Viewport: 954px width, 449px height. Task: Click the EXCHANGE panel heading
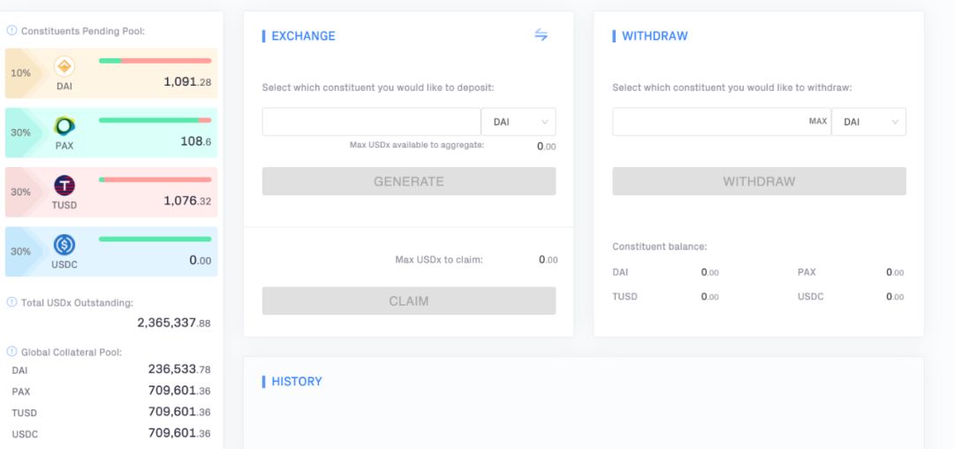(x=303, y=36)
